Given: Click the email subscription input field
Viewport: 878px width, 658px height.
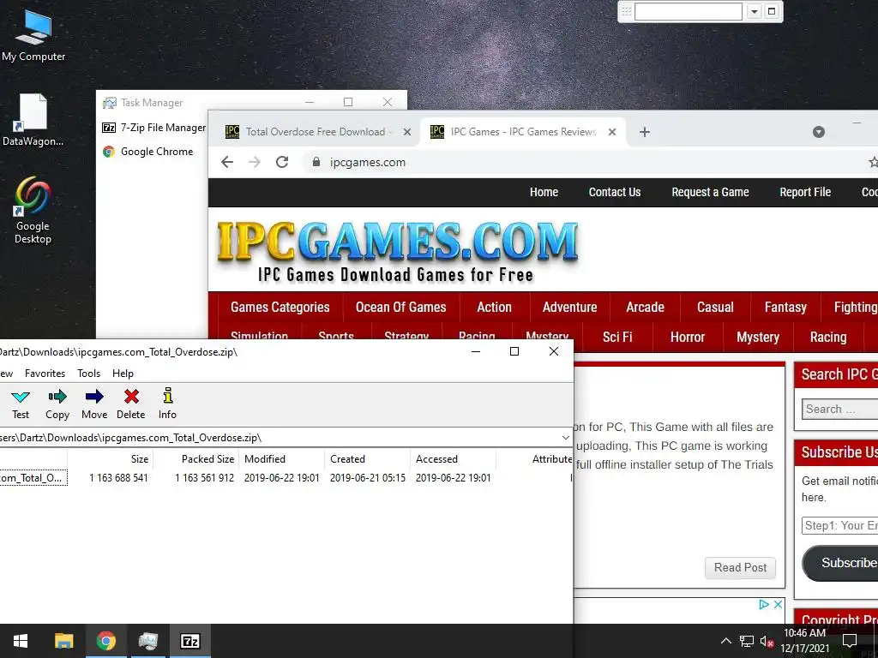Looking at the screenshot, I should click(840, 525).
